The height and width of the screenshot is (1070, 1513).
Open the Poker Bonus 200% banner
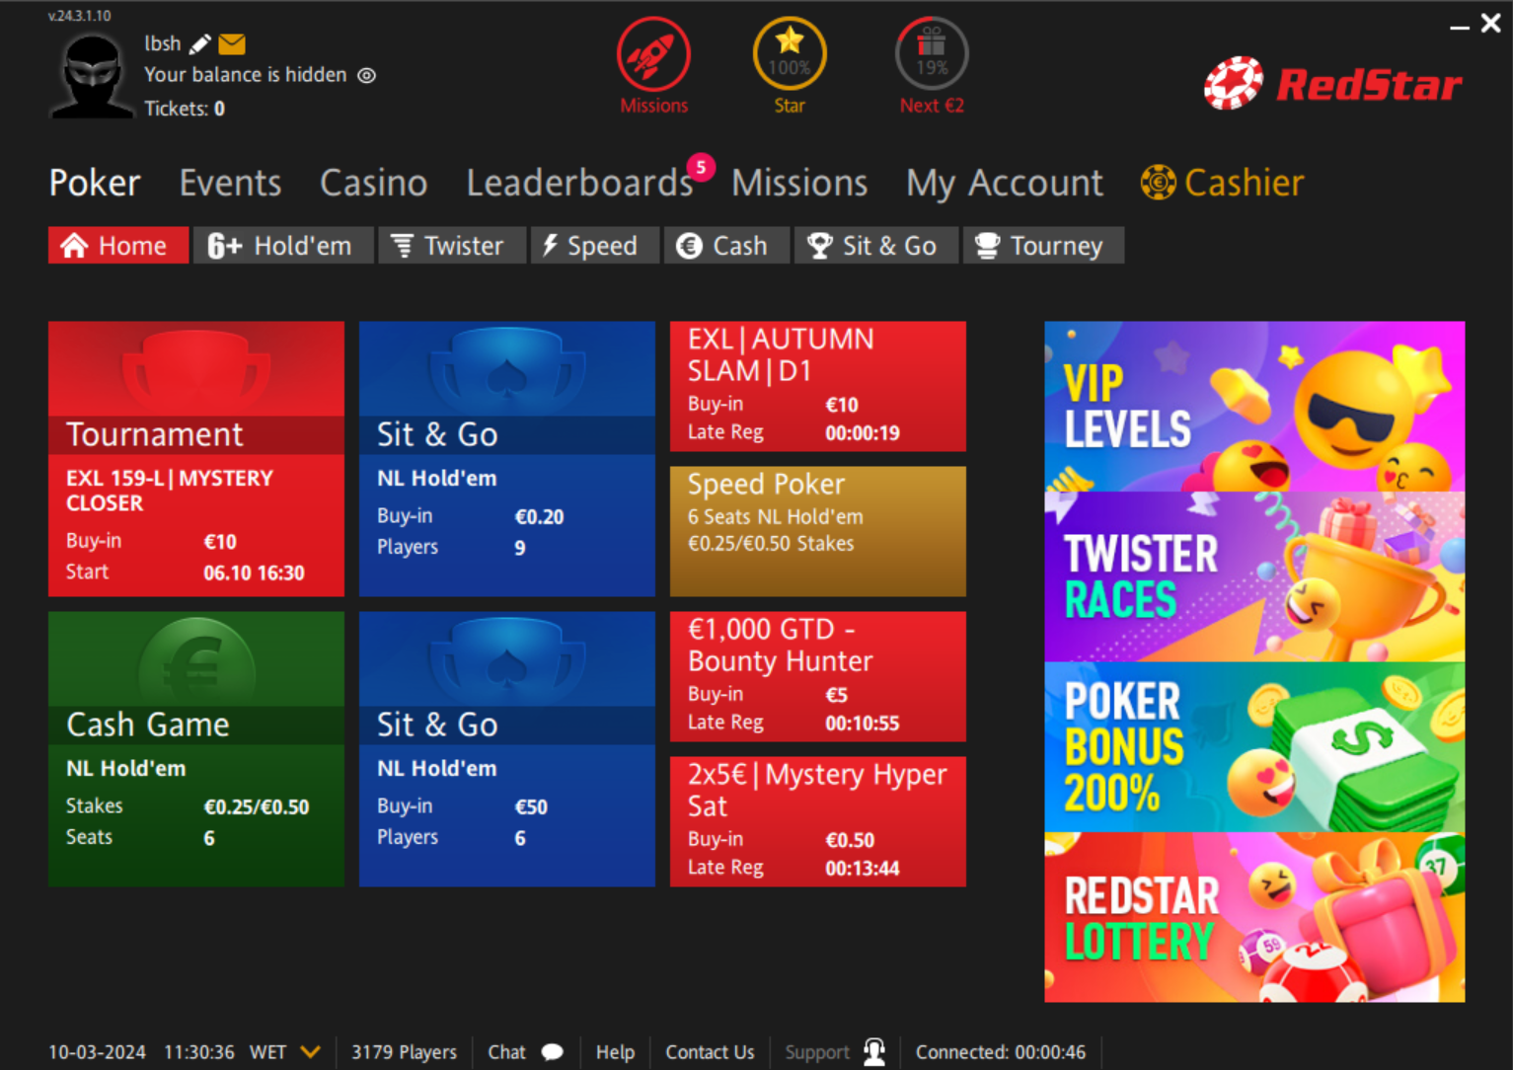click(1254, 747)
